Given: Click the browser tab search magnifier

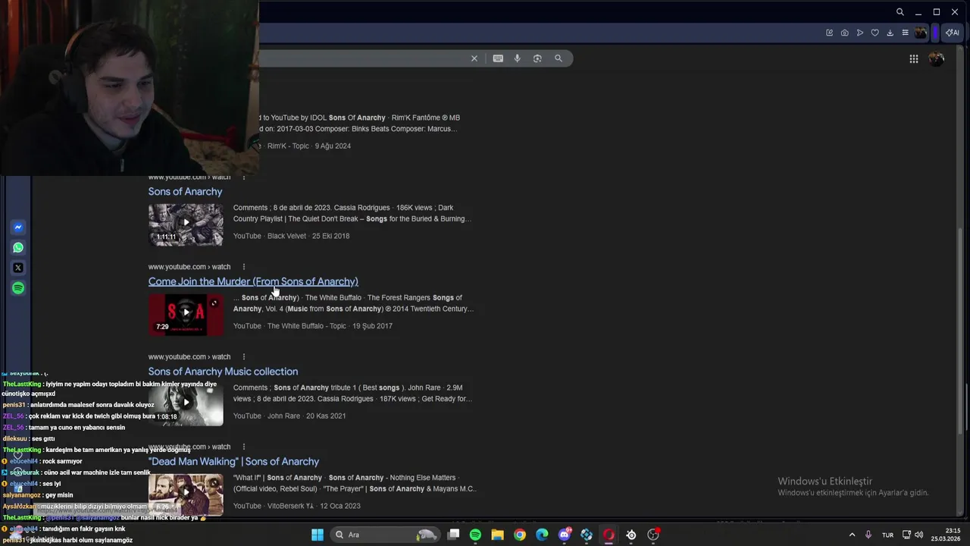Looking at the screenshot, I should click(900, 12).
